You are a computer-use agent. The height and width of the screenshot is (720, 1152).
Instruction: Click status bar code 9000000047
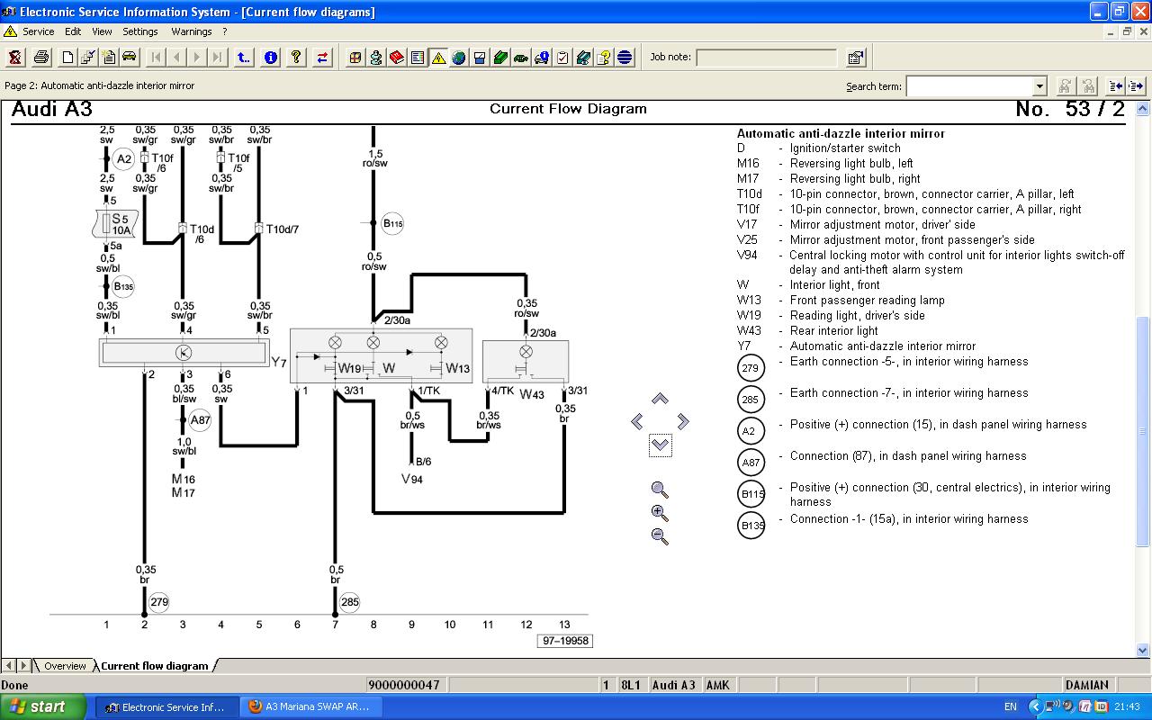pos(404,685)
